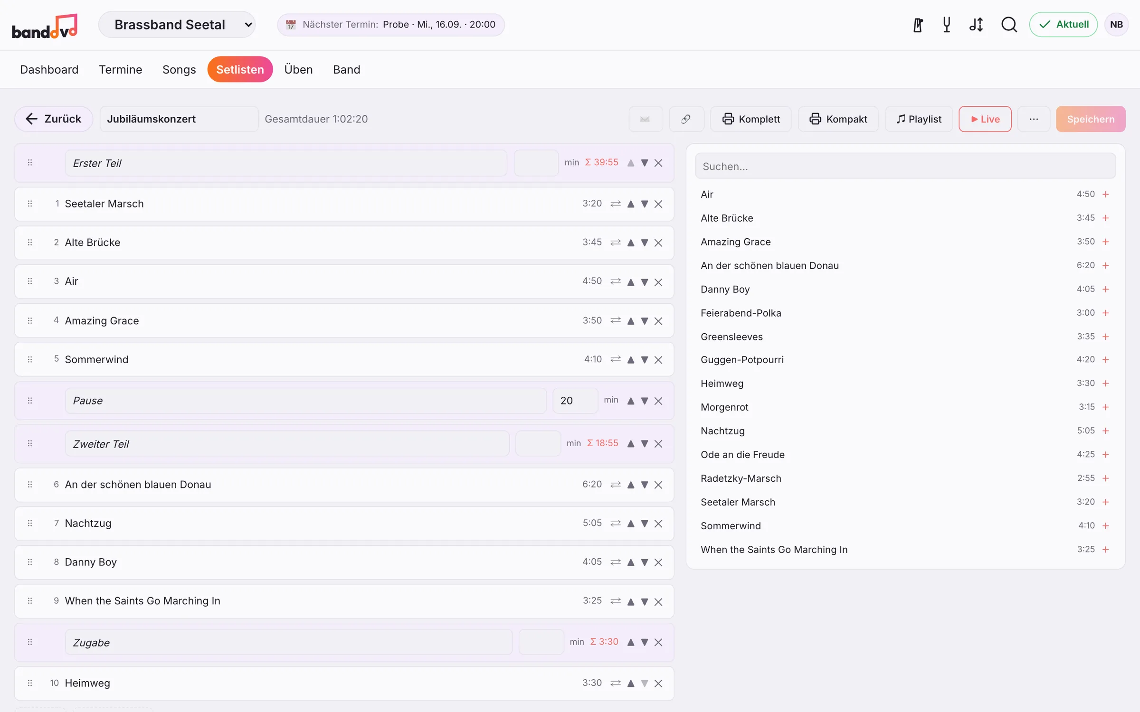
Task: Print the Kompakt version
Action: pyautogui.click(x=838, y=119)
